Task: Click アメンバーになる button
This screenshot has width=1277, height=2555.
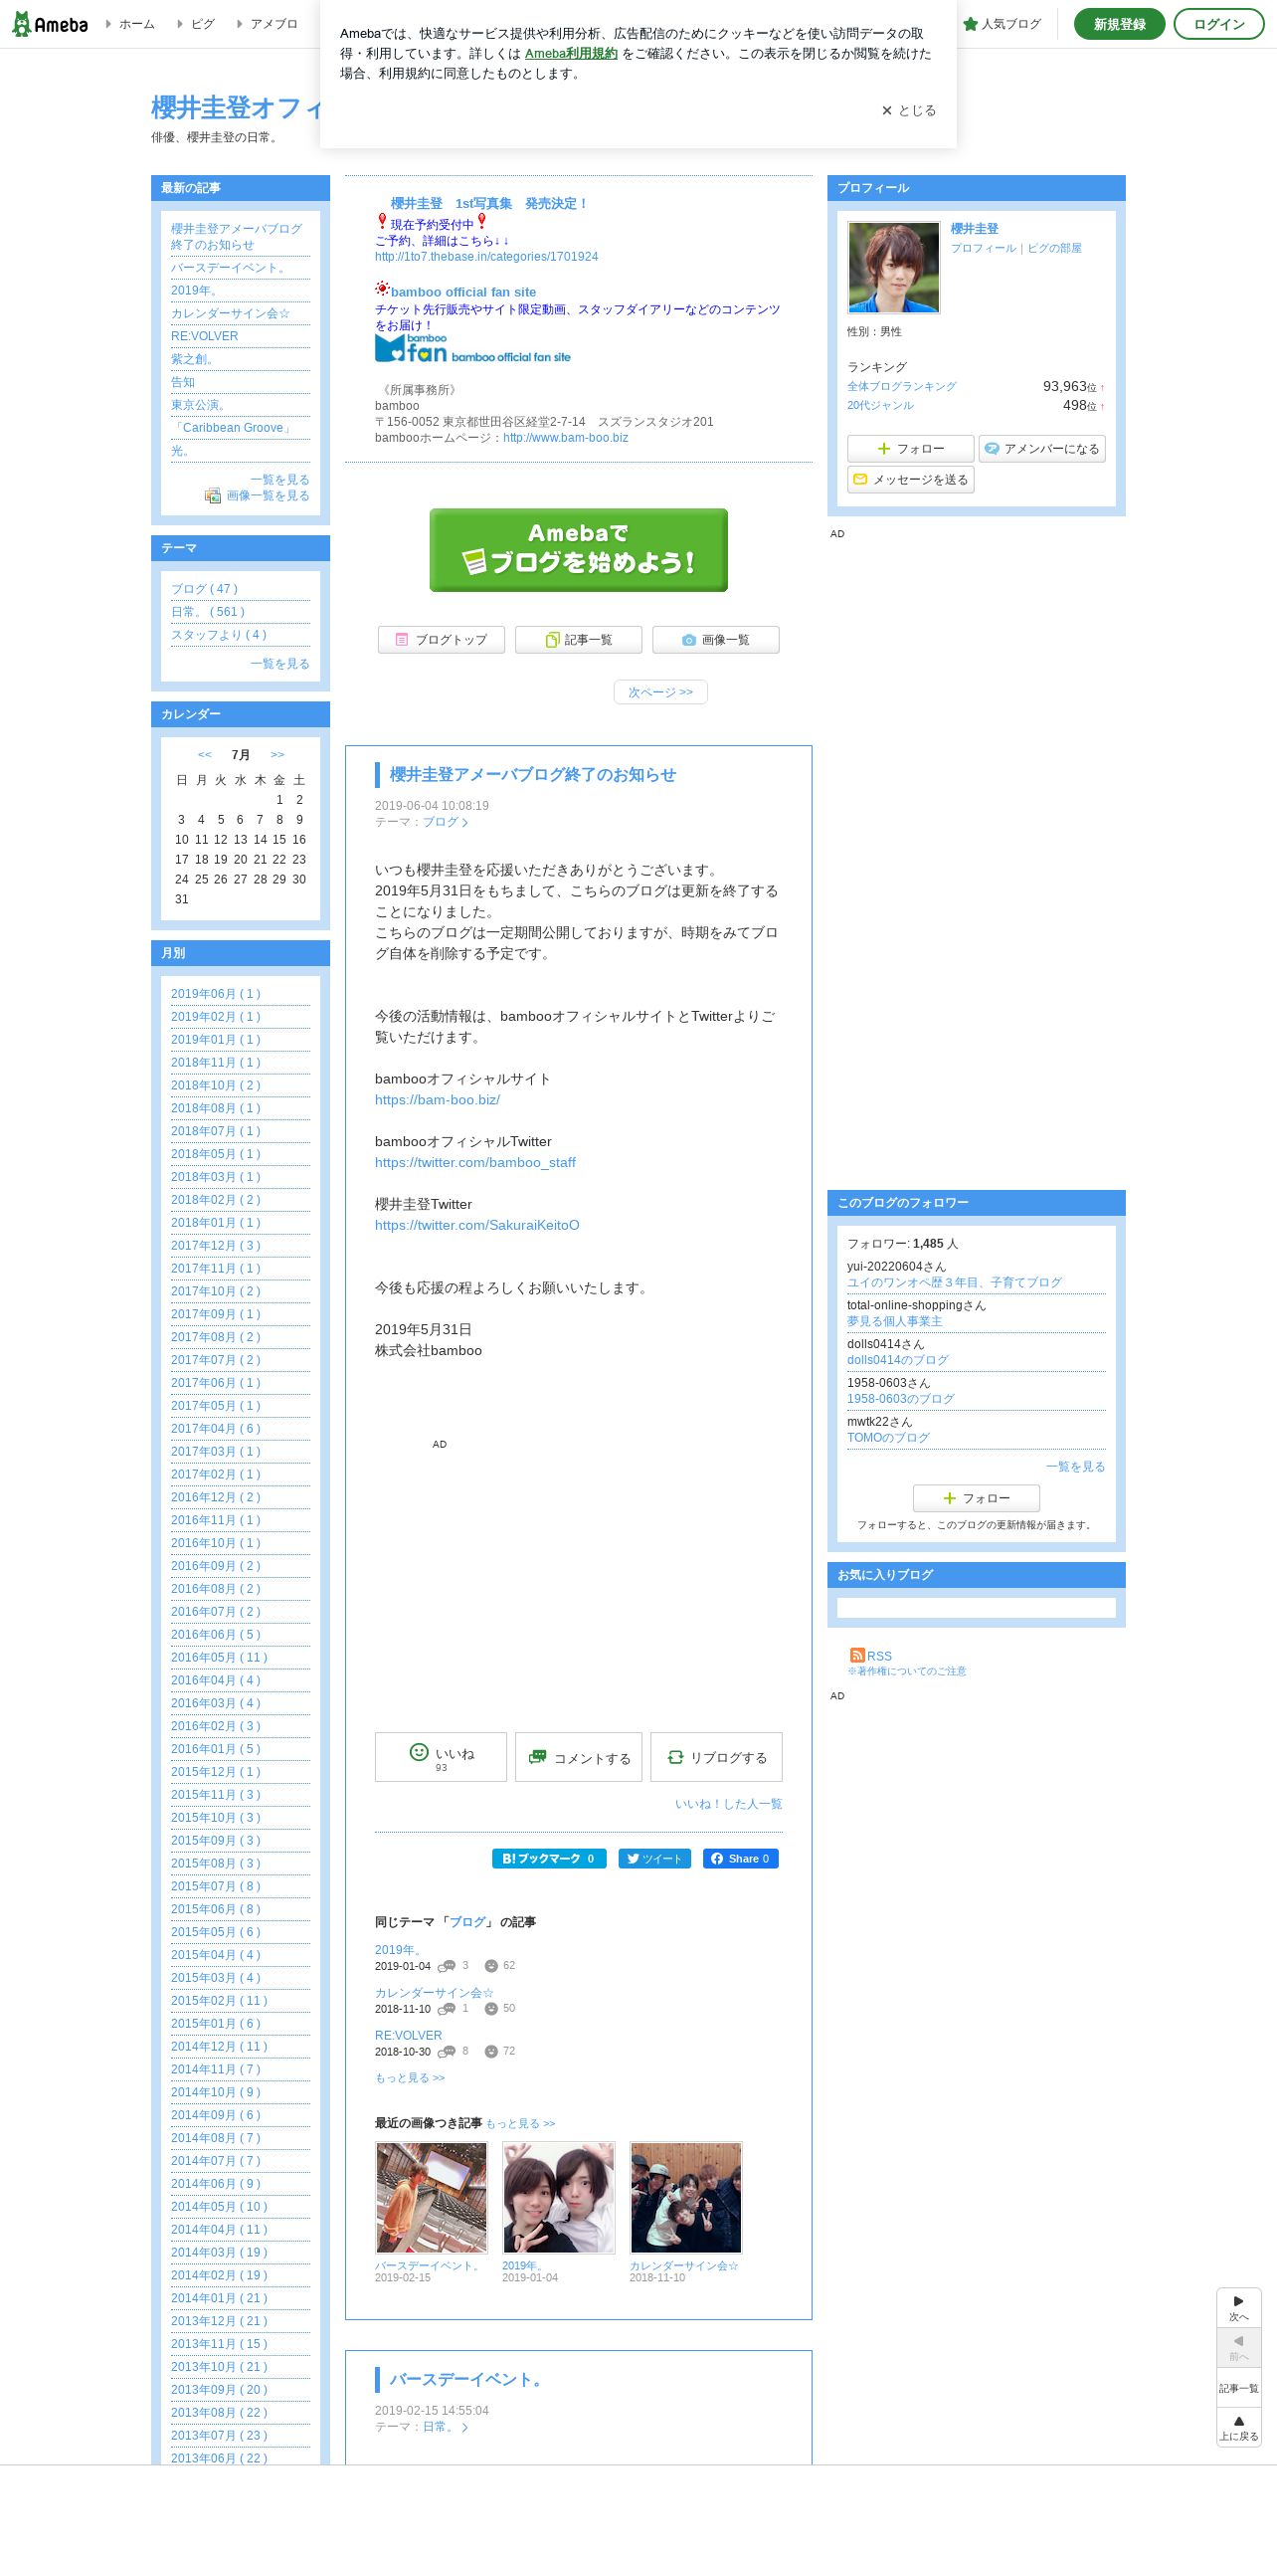Action: pos(1042,449)
